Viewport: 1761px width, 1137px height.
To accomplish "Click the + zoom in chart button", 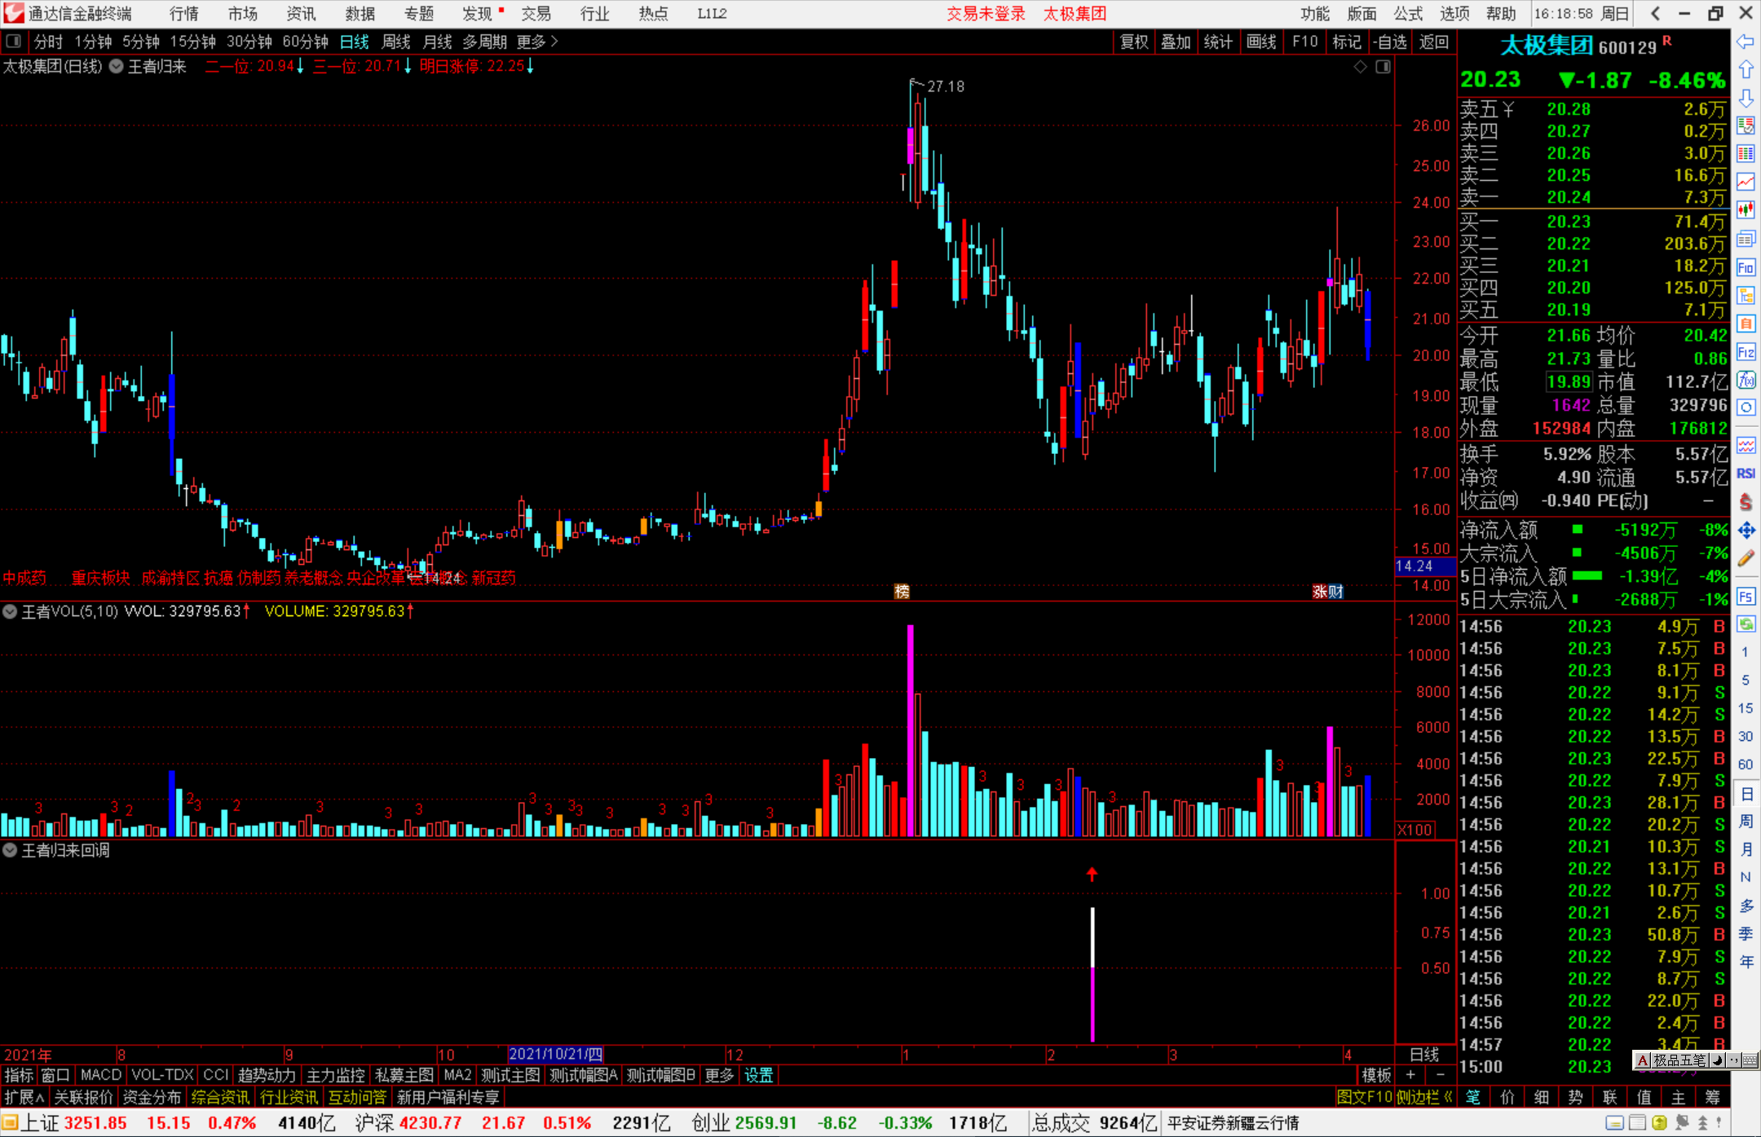I will click(1410, 1075).
